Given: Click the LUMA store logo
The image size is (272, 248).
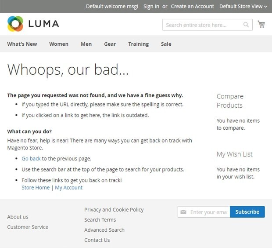Looking at the screenshot, I should (x=33, y=24).
